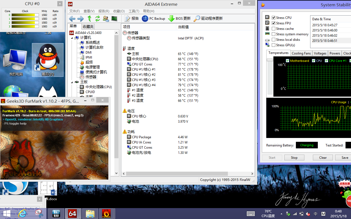The image size is (351, 219).
Task: Click the M tray icon
Action: click(323, 214)
